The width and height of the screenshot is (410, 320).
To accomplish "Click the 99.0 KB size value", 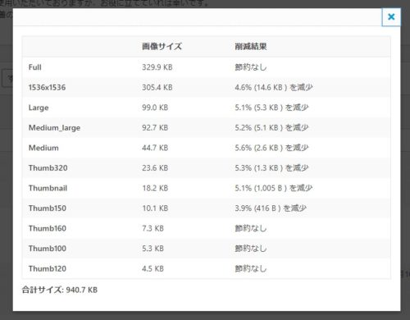I will click(155, 107).
